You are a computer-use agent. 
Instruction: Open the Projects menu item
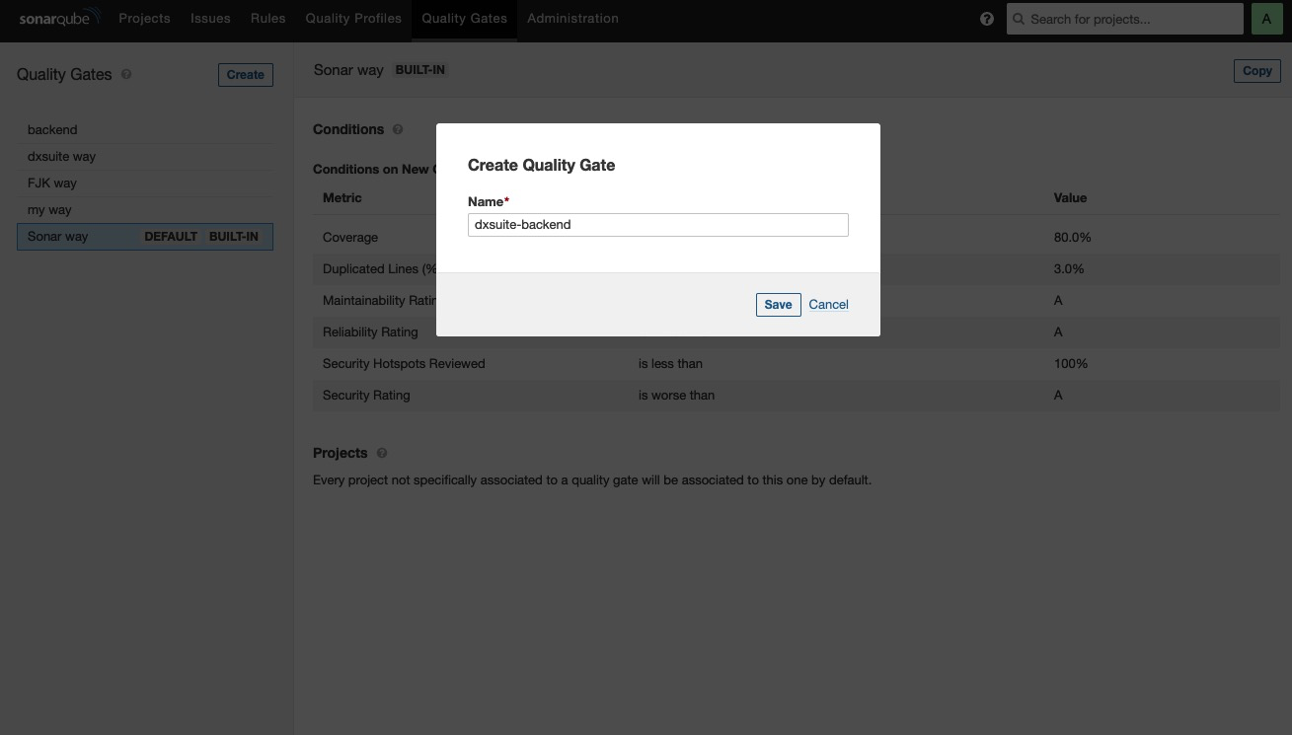click(144, 18)
